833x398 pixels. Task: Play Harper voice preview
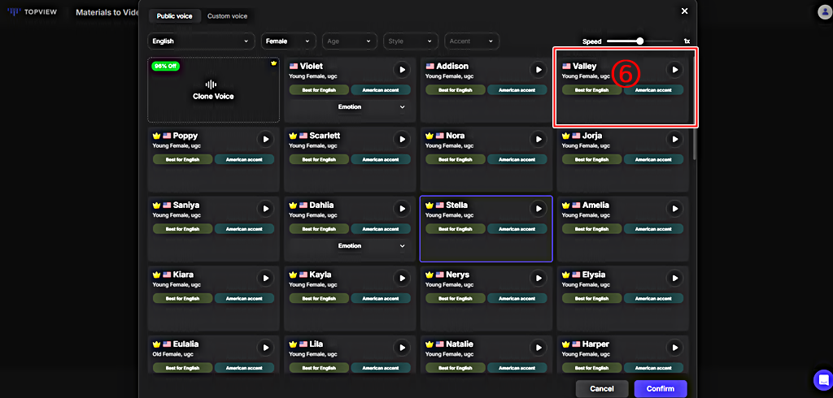tap(674, 348)
